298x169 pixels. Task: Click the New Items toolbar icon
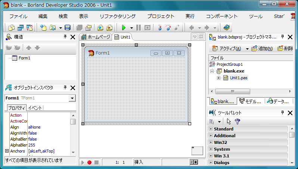43,28
